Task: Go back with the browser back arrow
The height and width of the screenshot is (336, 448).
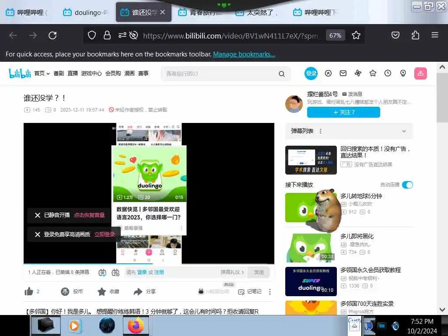Action: tap(13, 35)
